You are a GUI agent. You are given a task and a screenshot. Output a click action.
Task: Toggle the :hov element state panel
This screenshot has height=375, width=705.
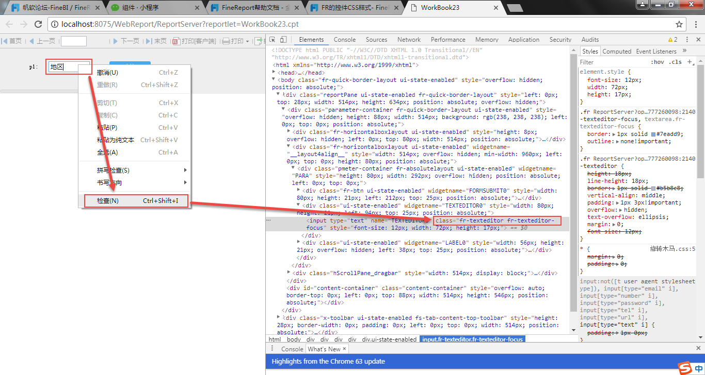[658, 62]
